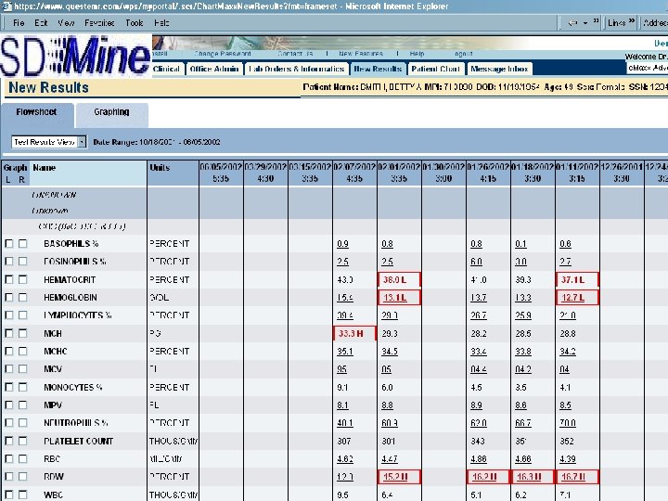Check the R graph box for RBC
Screen dimensions: 668x501
pos(22,459)
